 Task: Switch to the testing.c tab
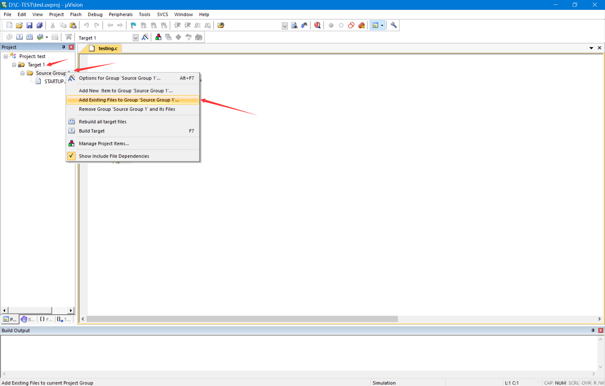tap(108, 48)
